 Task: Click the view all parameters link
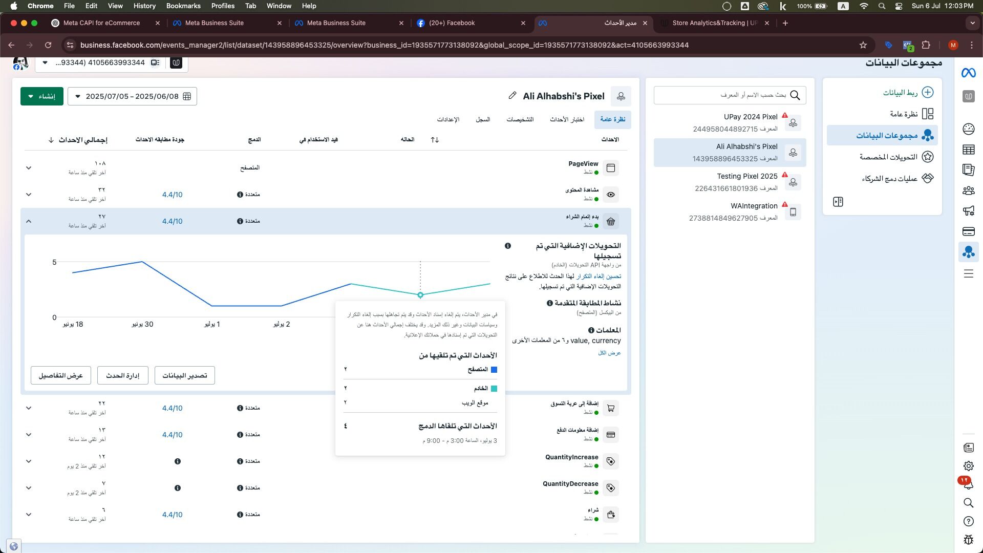(x=609, y=353)
